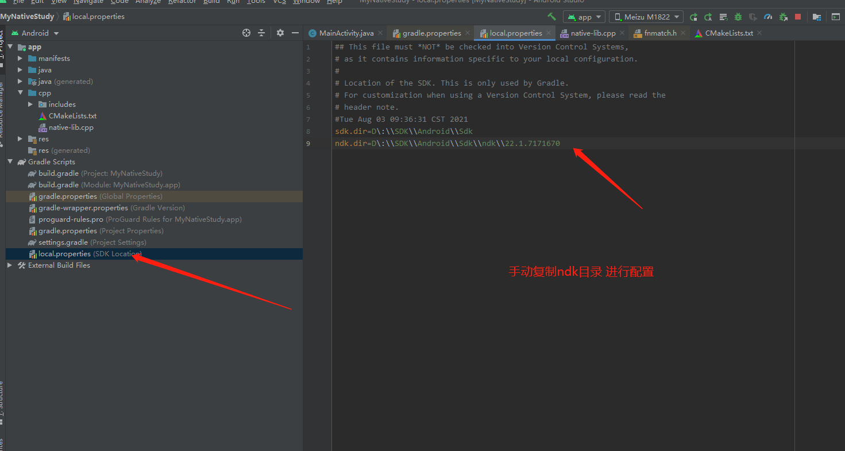Click the sdk.dir line in the editor

tap(404, 131)
